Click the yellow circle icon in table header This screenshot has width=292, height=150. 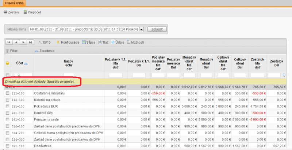tap(7, 63)
